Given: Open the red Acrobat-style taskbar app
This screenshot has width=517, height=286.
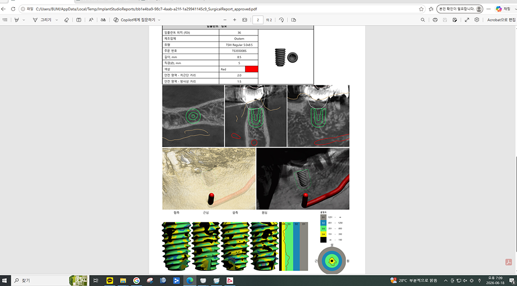Looking at the screenshot, I should point(230,280).
